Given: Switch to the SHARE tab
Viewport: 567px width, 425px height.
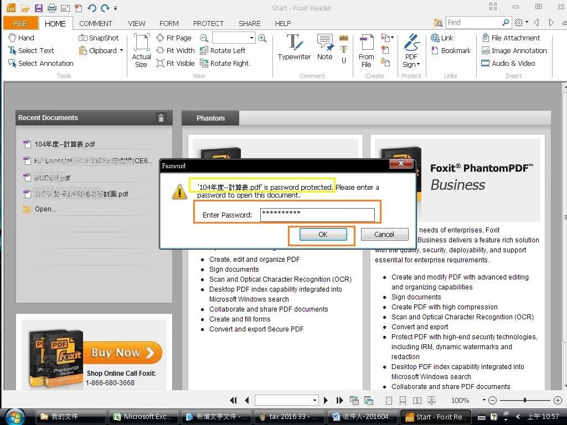Looking at the screenshot, I should tap(250, 23).
